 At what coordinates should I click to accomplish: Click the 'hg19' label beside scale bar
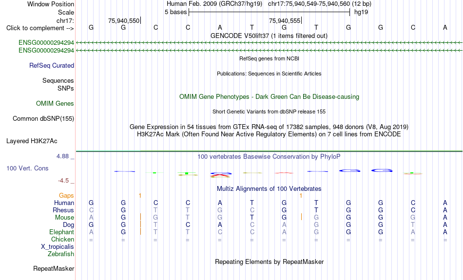click(x=361, y=12)
